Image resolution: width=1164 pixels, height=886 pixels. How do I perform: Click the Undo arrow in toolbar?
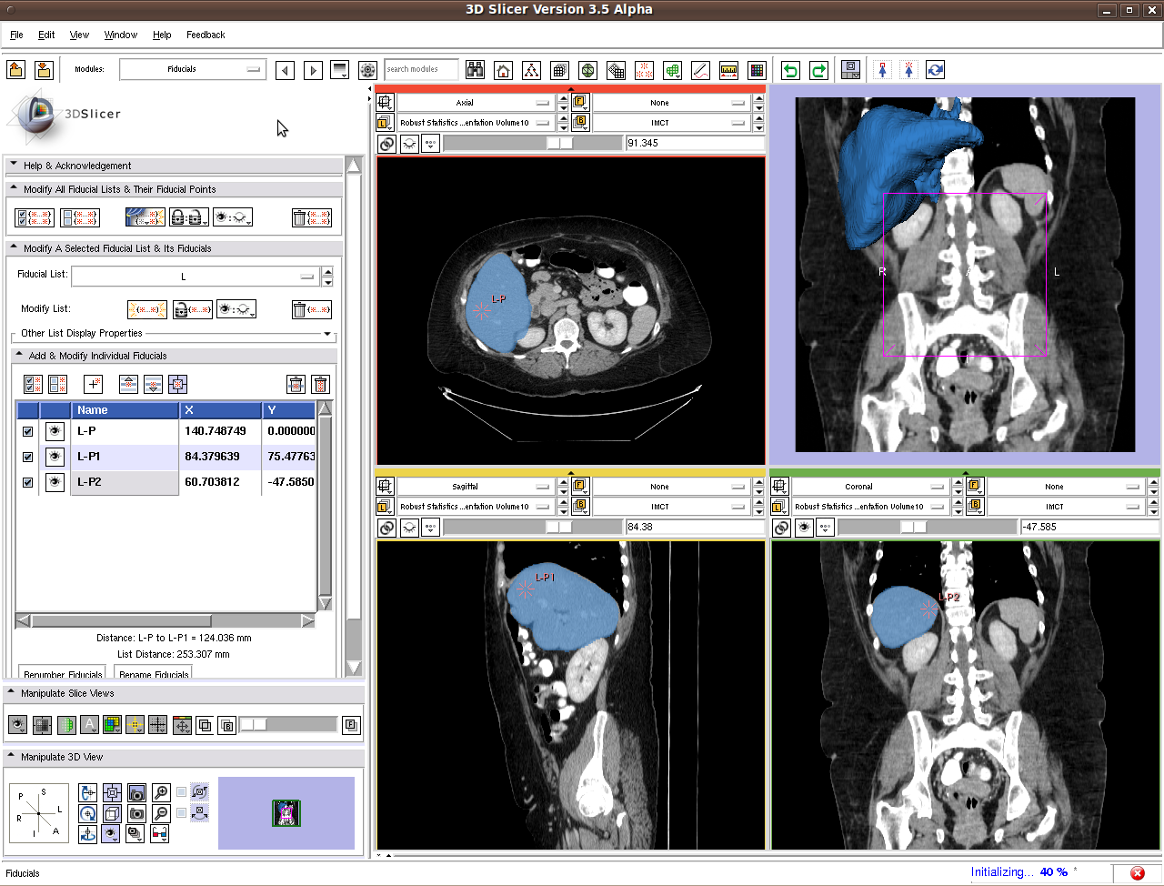pos(790,70)
